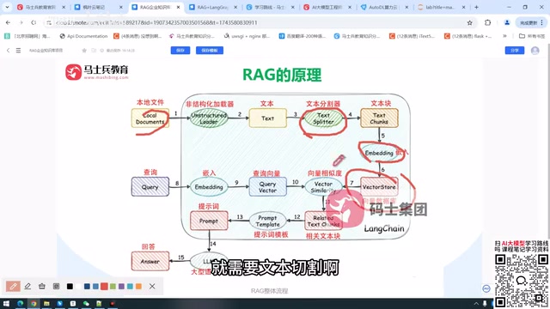
Task: Click the eraser clear-all tool
Action: tap(42, 286)
